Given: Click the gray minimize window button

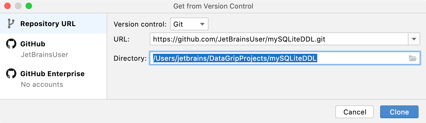Looking at the screenshot, I should [x=18, y=6].
